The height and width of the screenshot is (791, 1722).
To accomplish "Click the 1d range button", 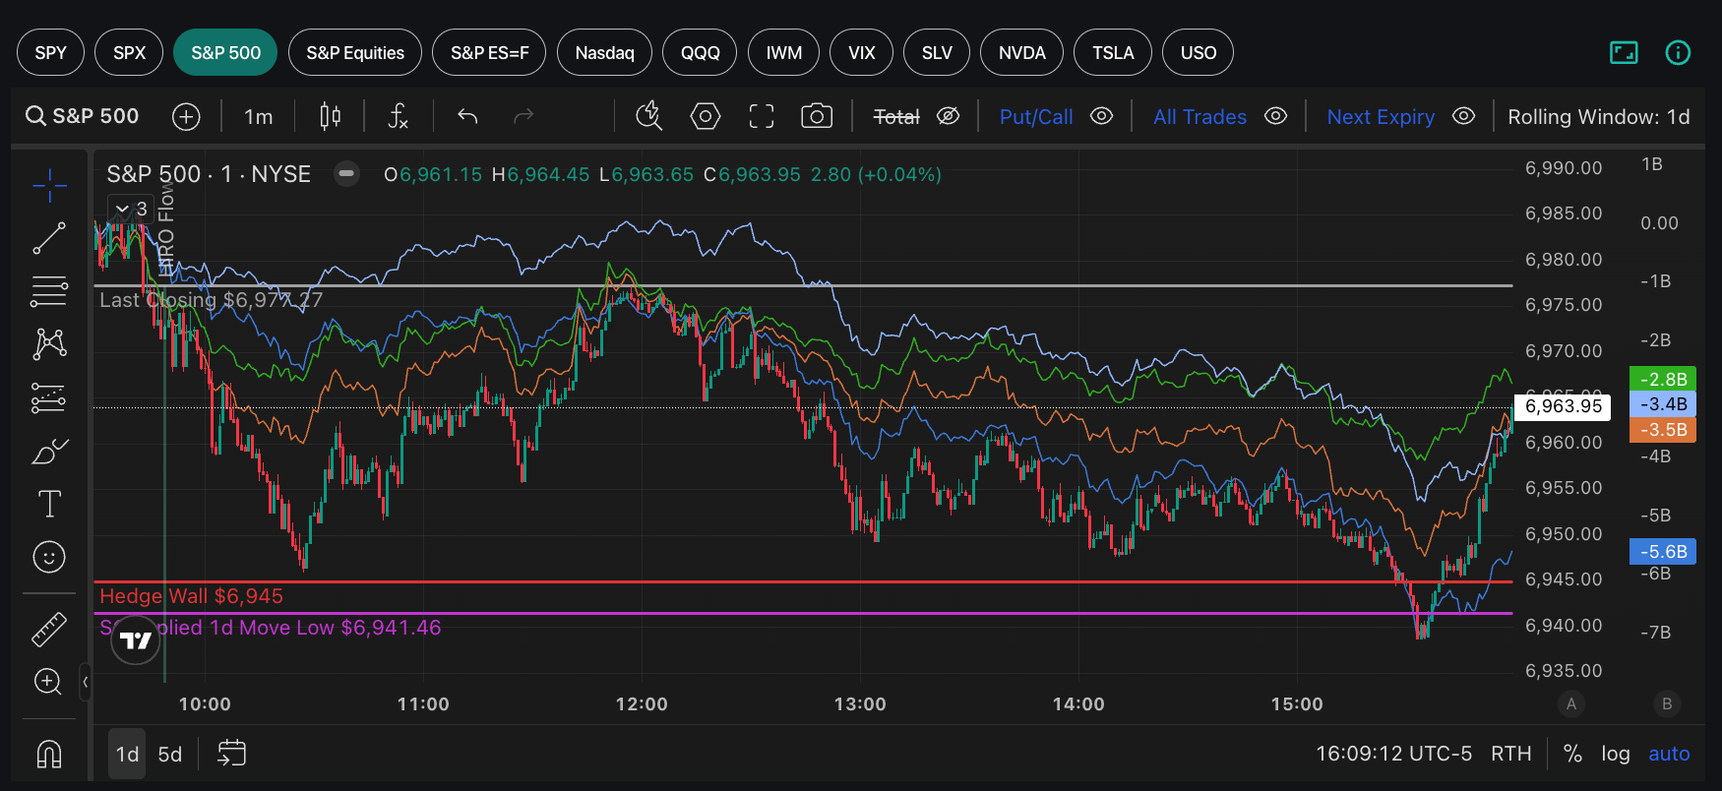I will (x=127, y=754).
